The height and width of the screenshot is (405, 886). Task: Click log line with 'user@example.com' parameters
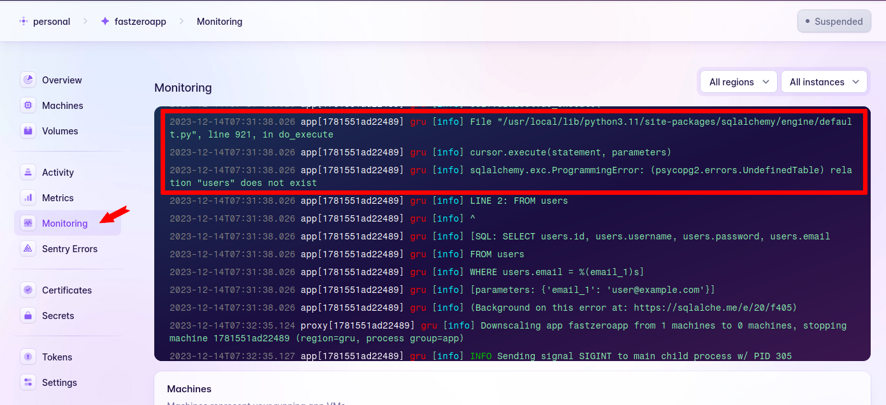point(442,290)
